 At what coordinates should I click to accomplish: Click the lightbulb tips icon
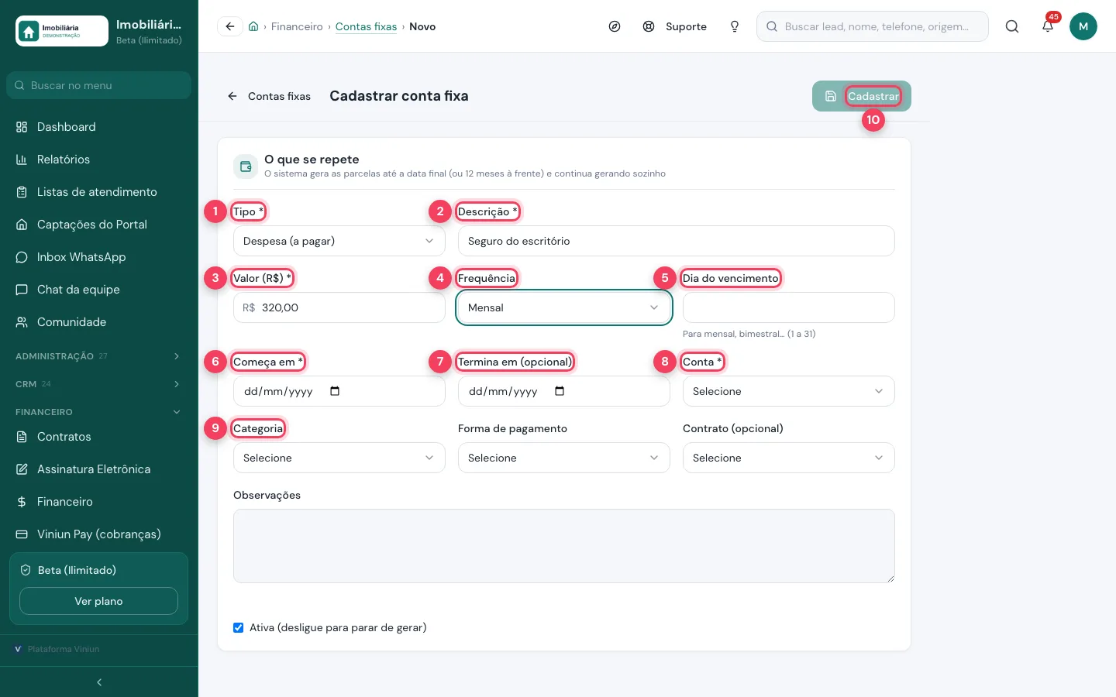pos(735,26)
